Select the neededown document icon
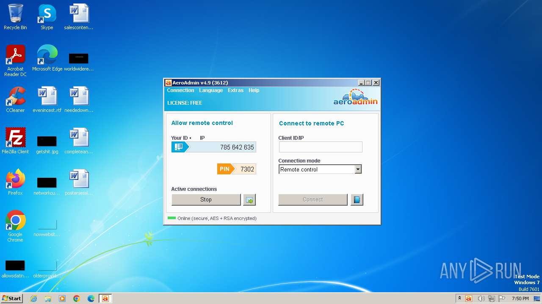The image size is (542, 304). click(x=79, y=100)
